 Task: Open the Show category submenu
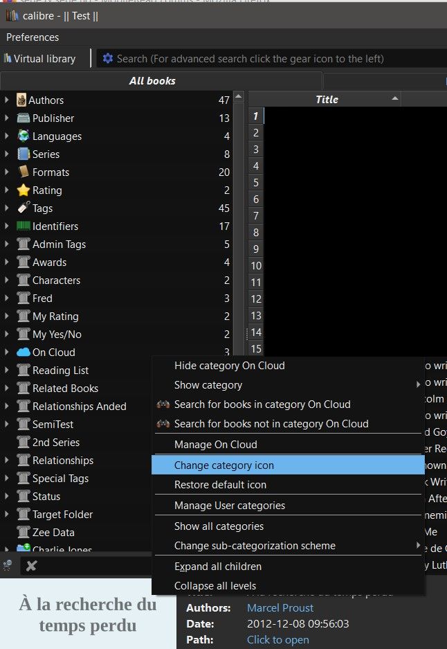[289, 385]
